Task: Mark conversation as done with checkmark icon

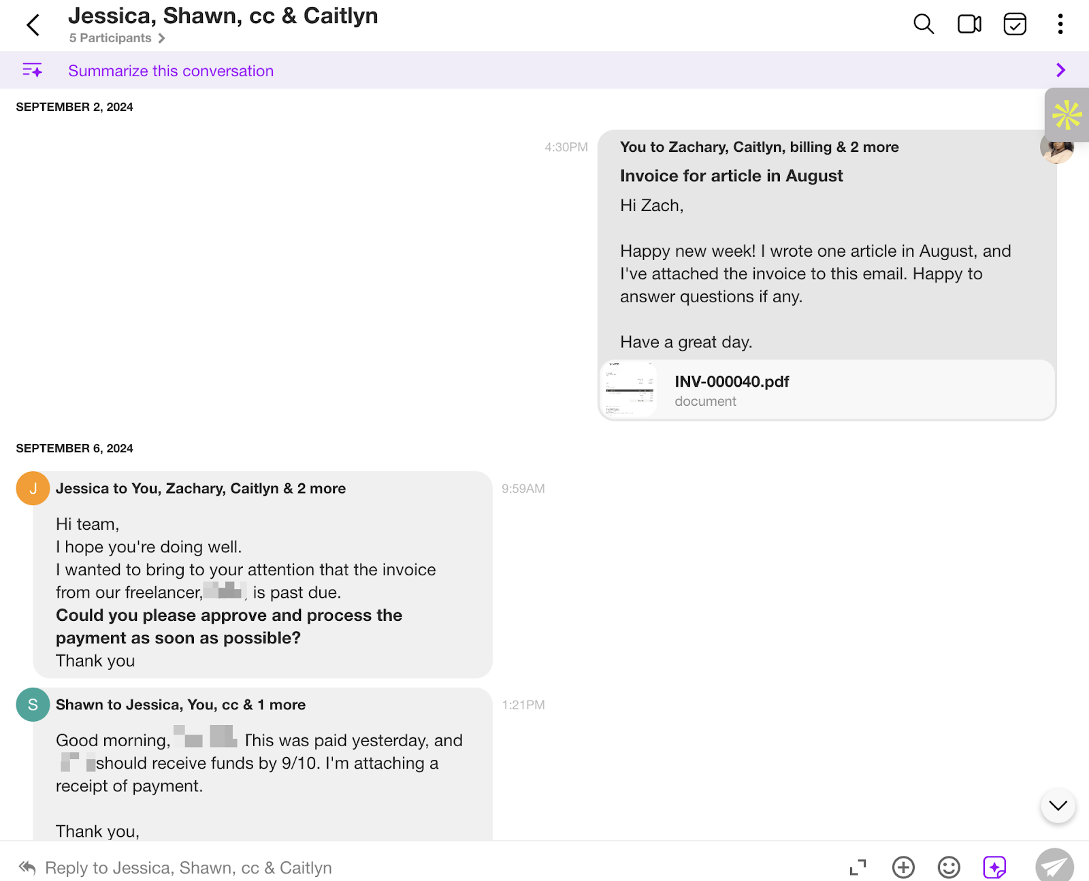Action: pyautogui.click(x=1015, y=25)
